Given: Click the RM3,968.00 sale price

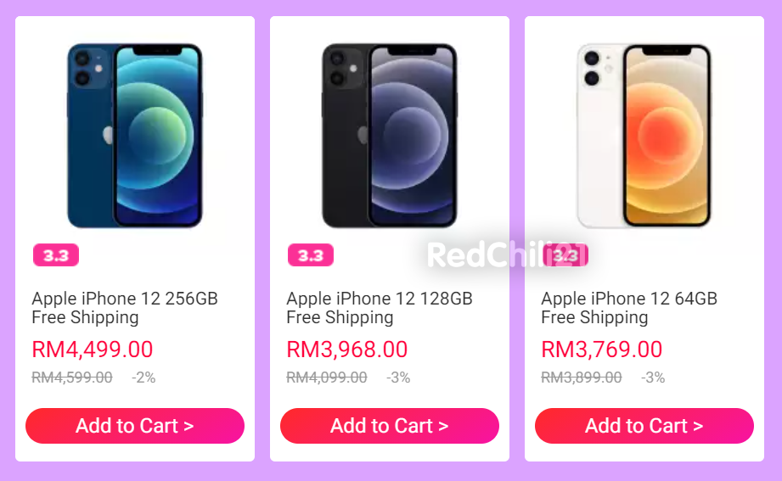Looking at the screenshot, I should click(347, 350).
